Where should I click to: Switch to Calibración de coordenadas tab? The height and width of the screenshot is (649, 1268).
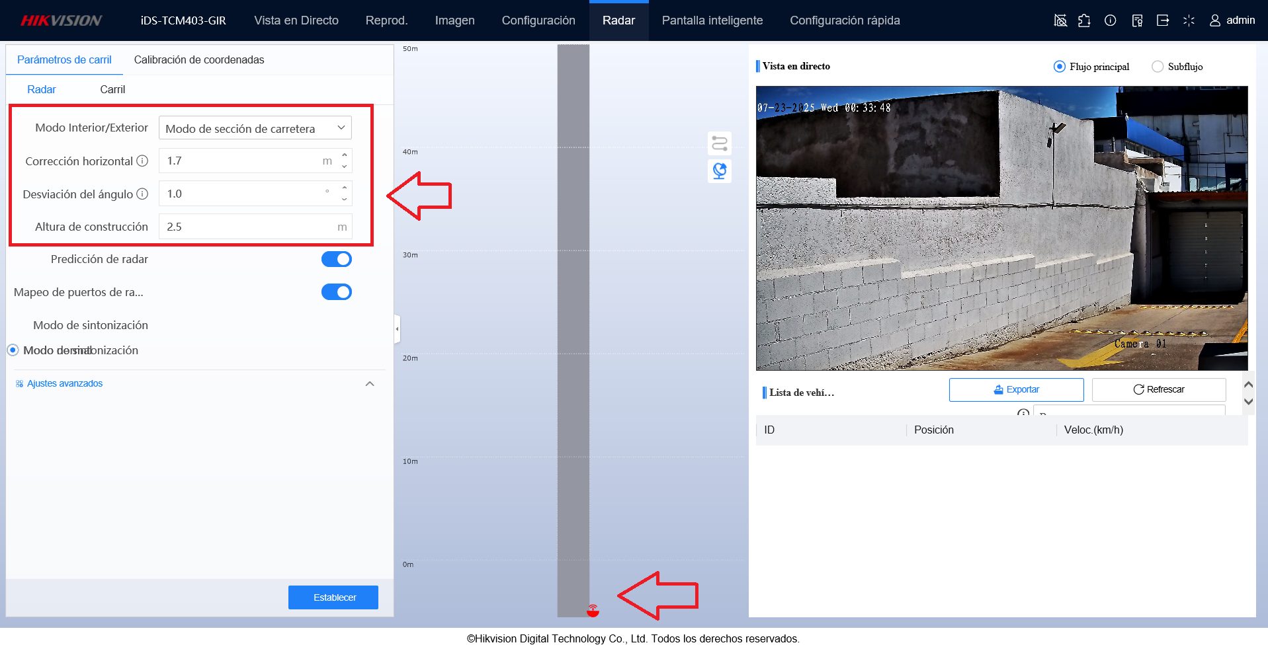[x=199, y=59]
